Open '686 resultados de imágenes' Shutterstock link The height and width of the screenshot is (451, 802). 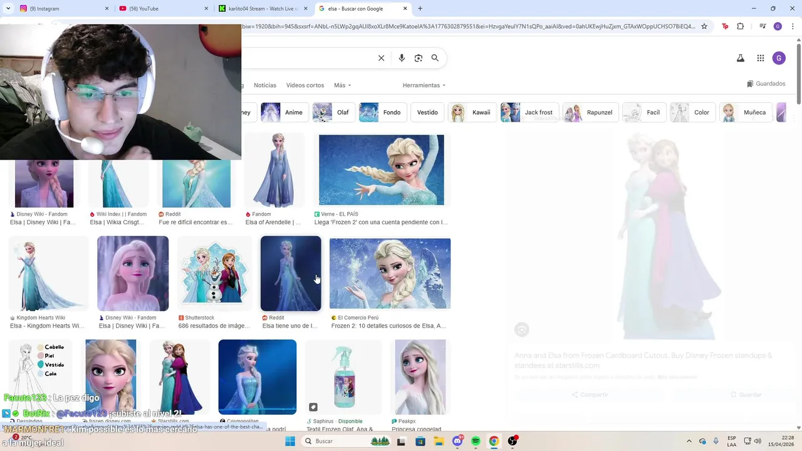[x=214, y=326]
